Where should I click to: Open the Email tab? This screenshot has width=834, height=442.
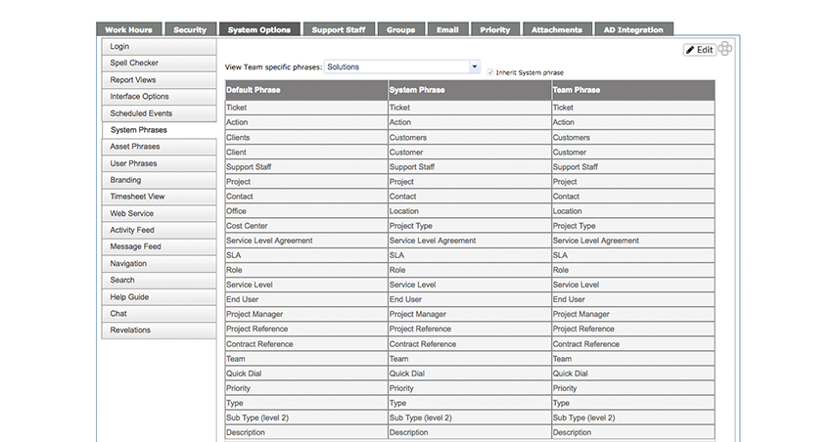[447, 29]
